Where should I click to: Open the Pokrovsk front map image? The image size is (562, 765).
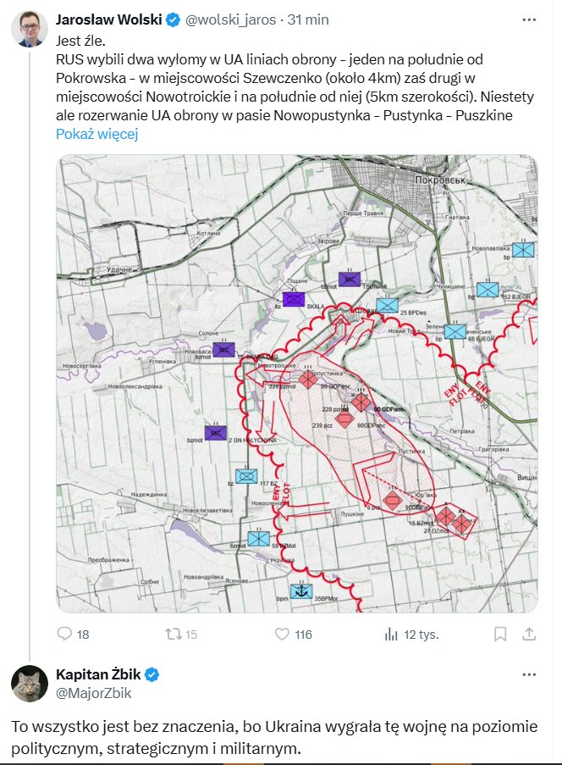pyautogui.click(x=297, y=384)
